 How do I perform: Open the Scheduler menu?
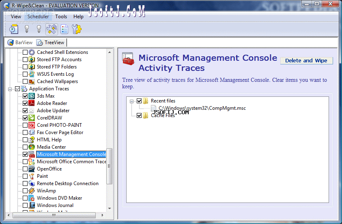pyautogui.click(x=38, y=17)
